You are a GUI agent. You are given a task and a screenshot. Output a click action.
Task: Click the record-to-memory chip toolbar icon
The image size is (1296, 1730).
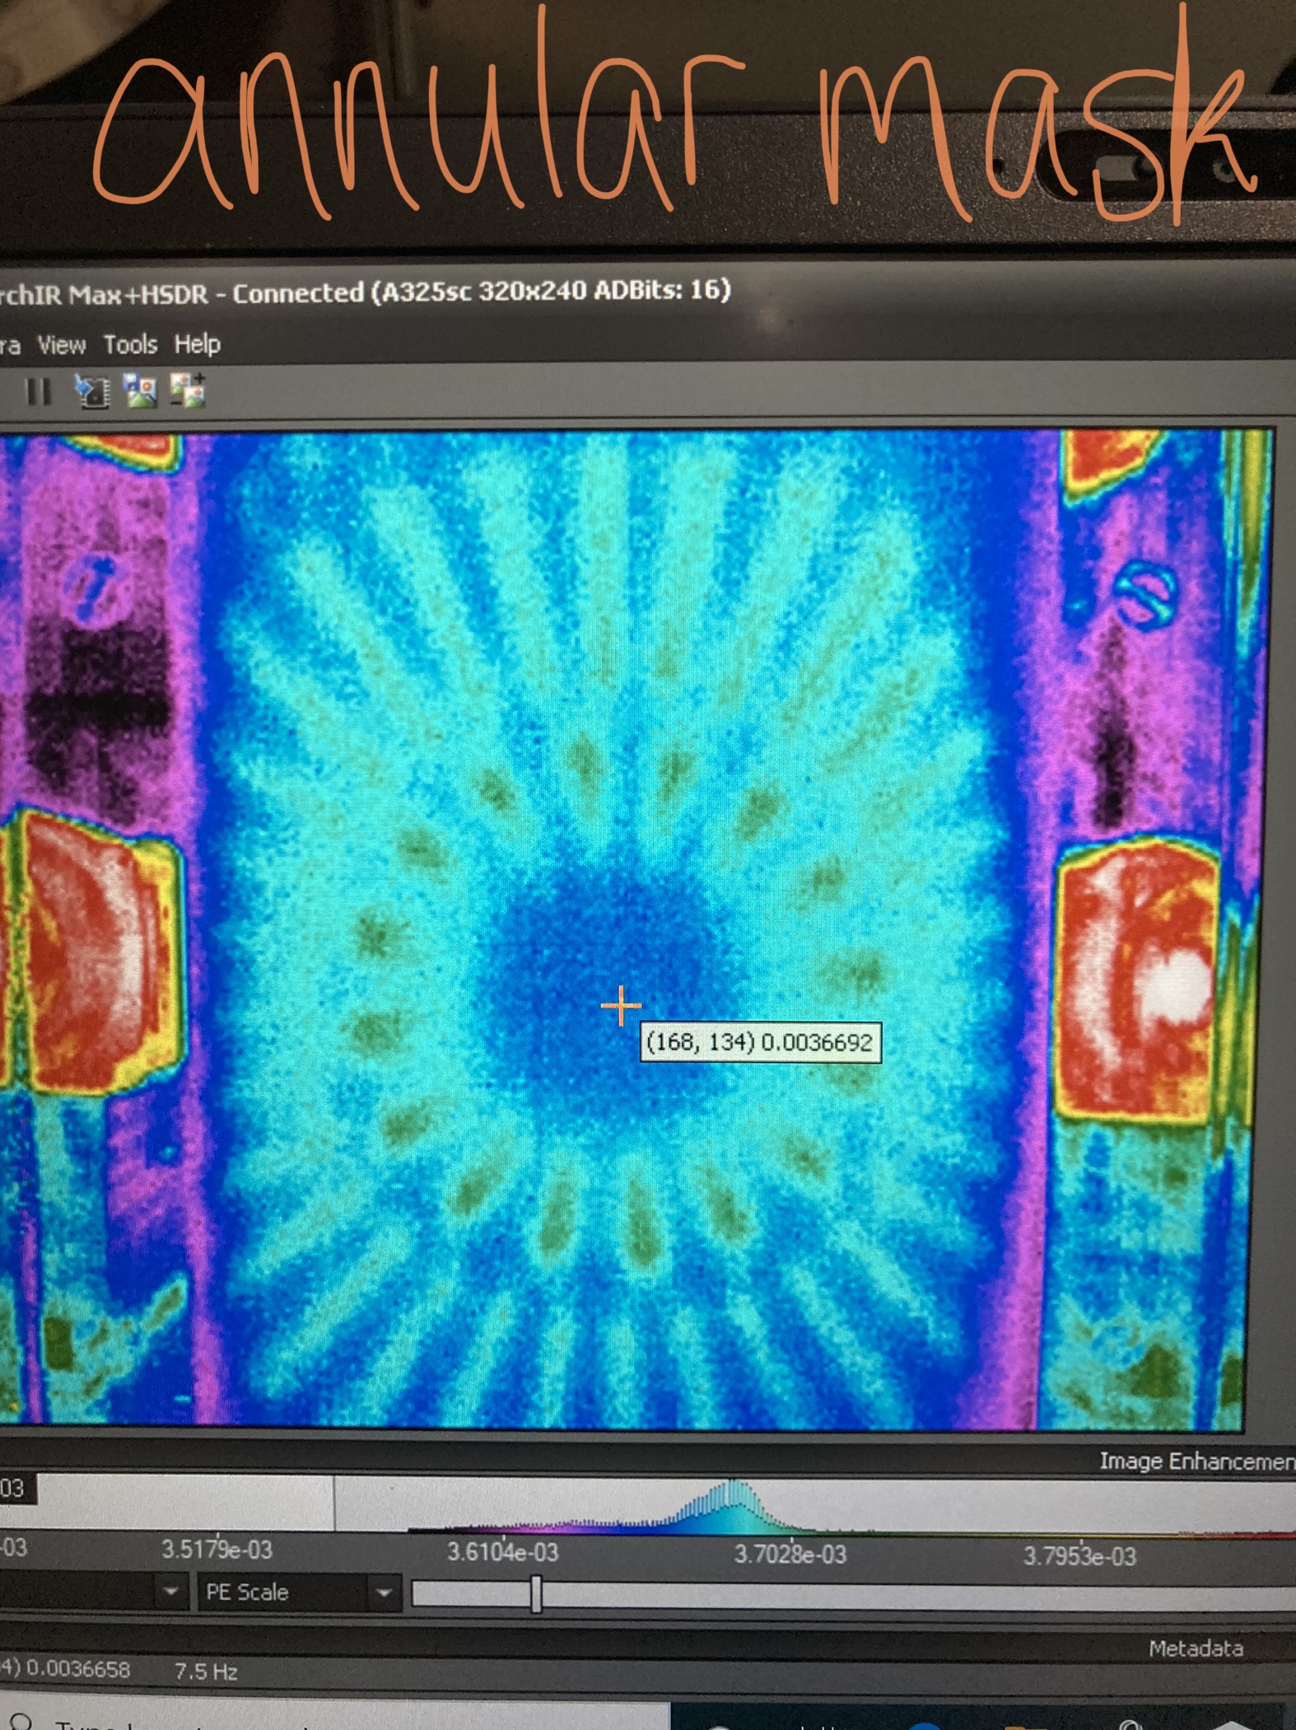(x=92, y=390)
